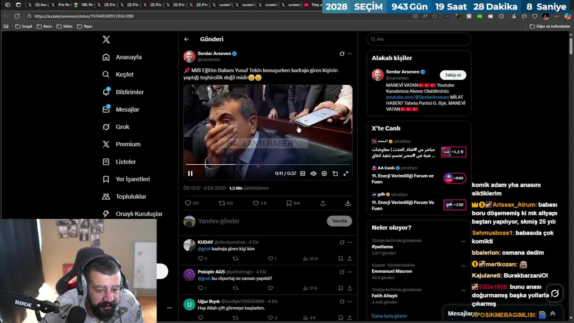Open #patlama trending topic
The image size is (574, 323).
[383, 247]
